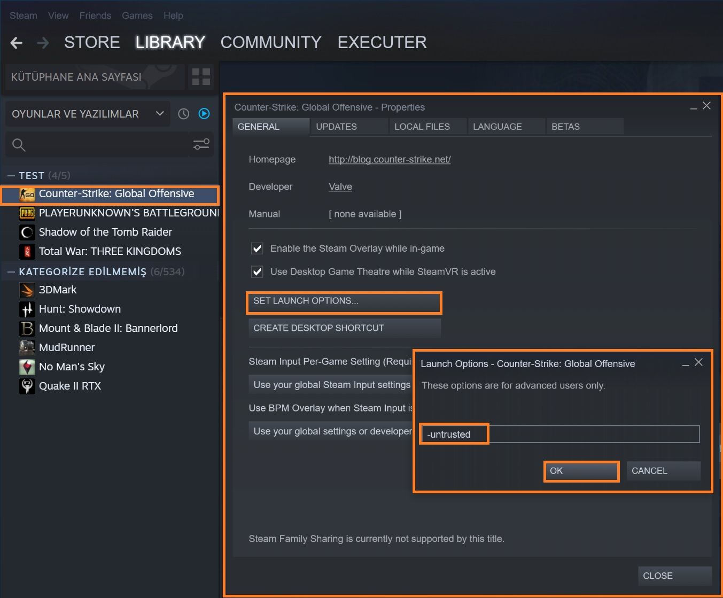Screen dimensions: 723x598
Task: Click CREATE DESKTOP SHORTCUT button
Action: click(345, 328)
